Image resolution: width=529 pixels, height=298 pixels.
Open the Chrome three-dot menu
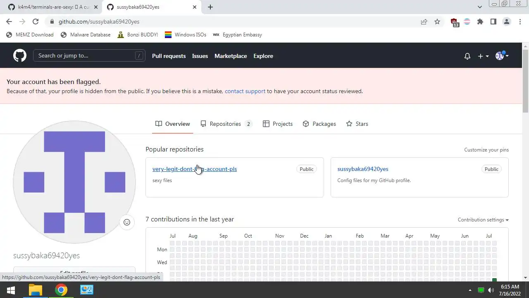pos(520,22)
